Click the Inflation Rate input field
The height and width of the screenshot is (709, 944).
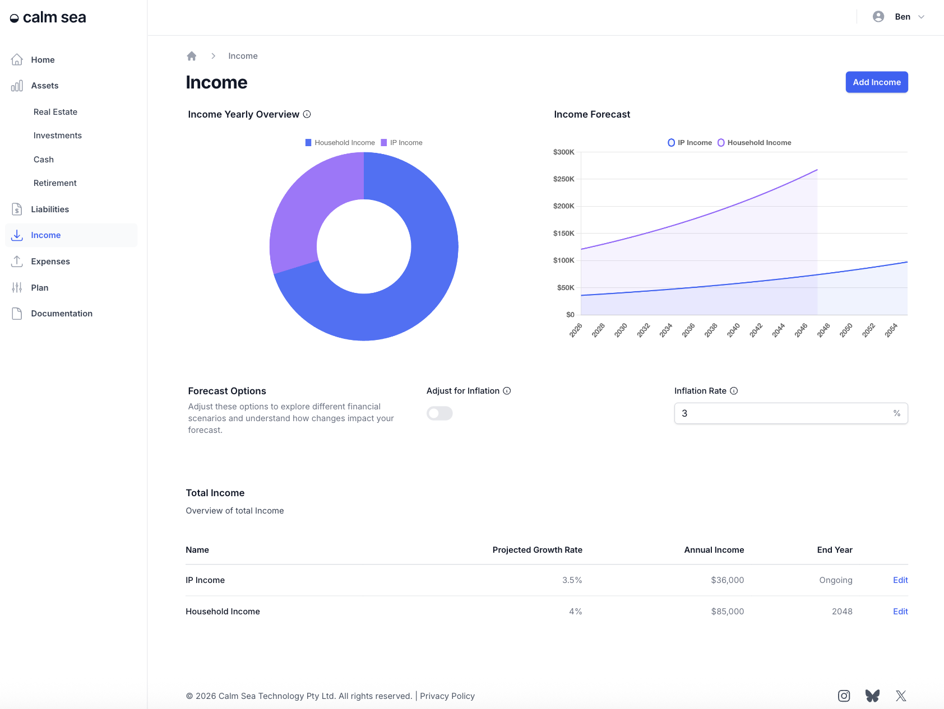click(x=791, y=413)
